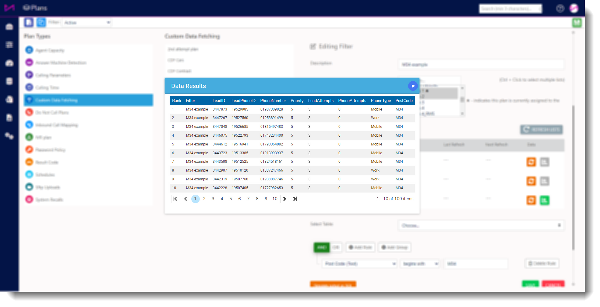The width and height of the screenshot is (600, 307).
Task: Click the dark blue document toolbar icon
Action: 29,22
